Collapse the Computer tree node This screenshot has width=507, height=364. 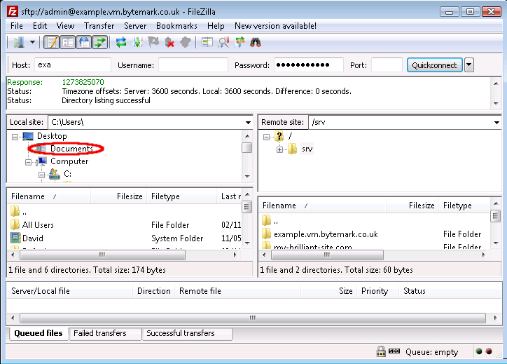point(29,162)
